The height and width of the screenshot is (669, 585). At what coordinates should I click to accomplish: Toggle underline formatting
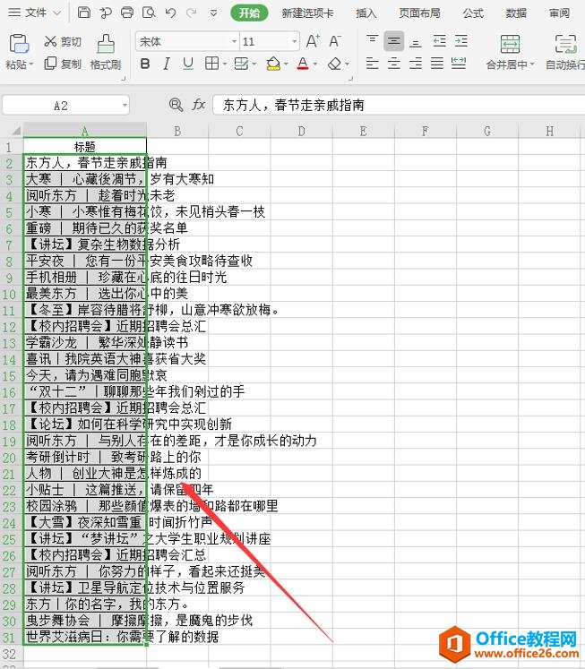(188, 64)
